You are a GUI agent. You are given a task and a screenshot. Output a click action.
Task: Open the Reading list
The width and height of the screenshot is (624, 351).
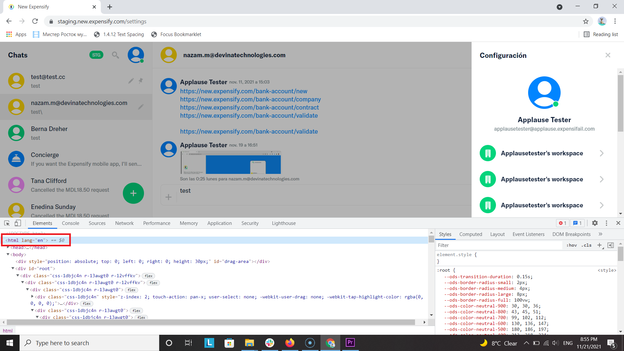coord(601,34)
